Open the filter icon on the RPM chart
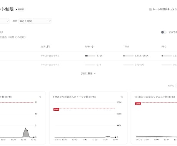This screenshot has width=177, height=146. [40, 97]
